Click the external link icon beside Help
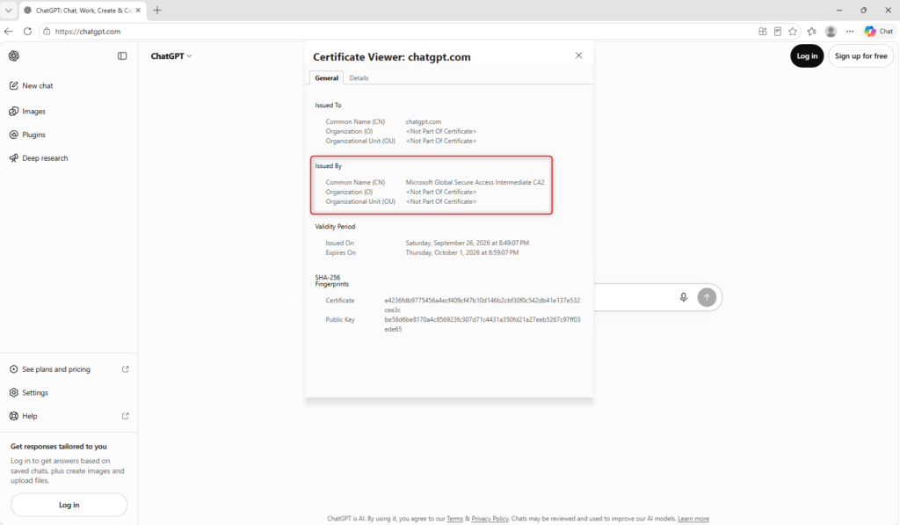This screenshot has width=900, height=525. (125, 416)
